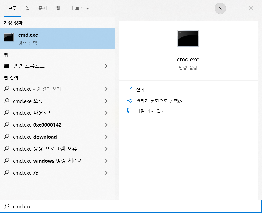This screenshot has height=213, width=262.
Task: Click the file location folder icon
Action: click(129, 110)
